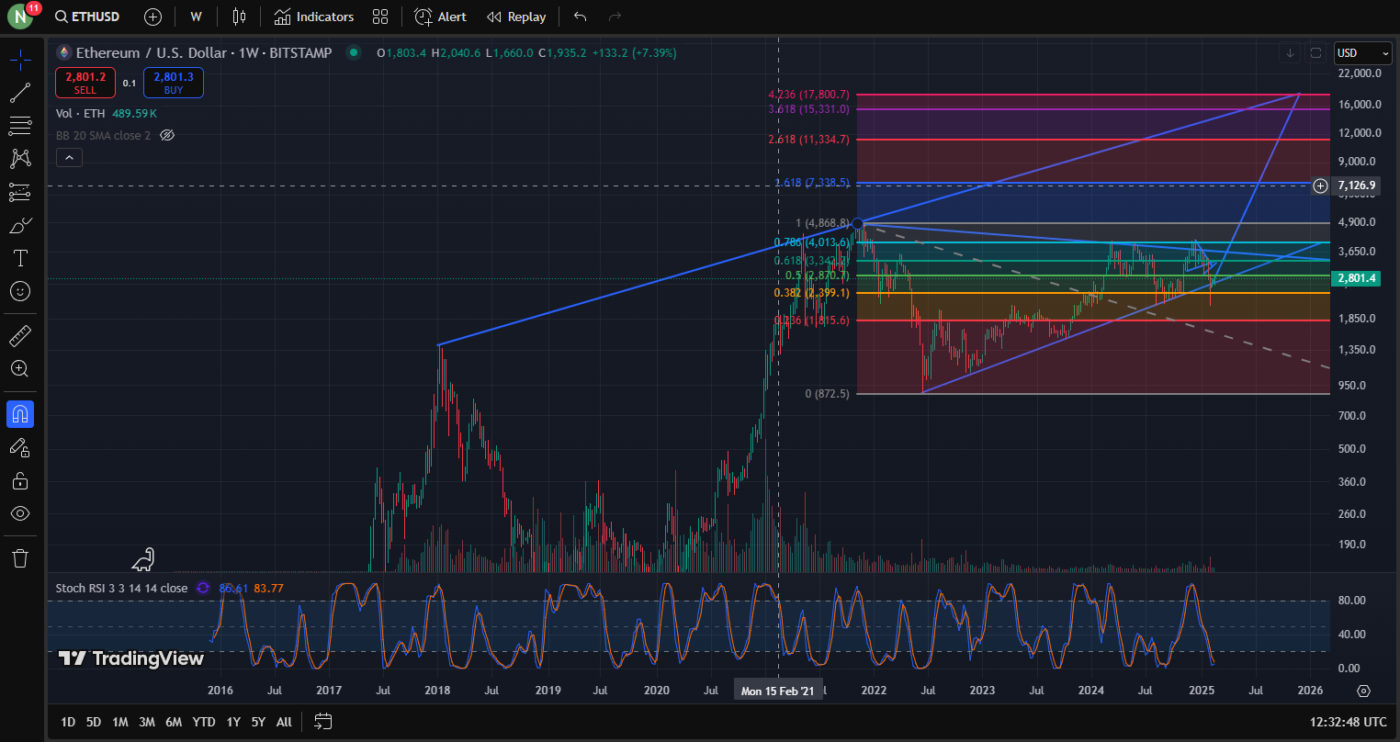Screen dimensions: 1400x742
Task: Open the weekly timeframe selector
Action: click(x=196, y=17)
